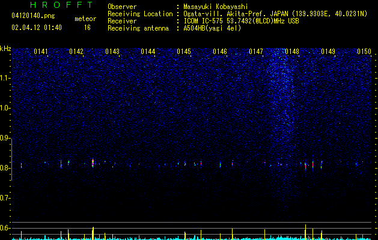Click the HROFFT title text
Image resolution: width=378 pixels, height=240 pixels.
click(x=62, y=5)
